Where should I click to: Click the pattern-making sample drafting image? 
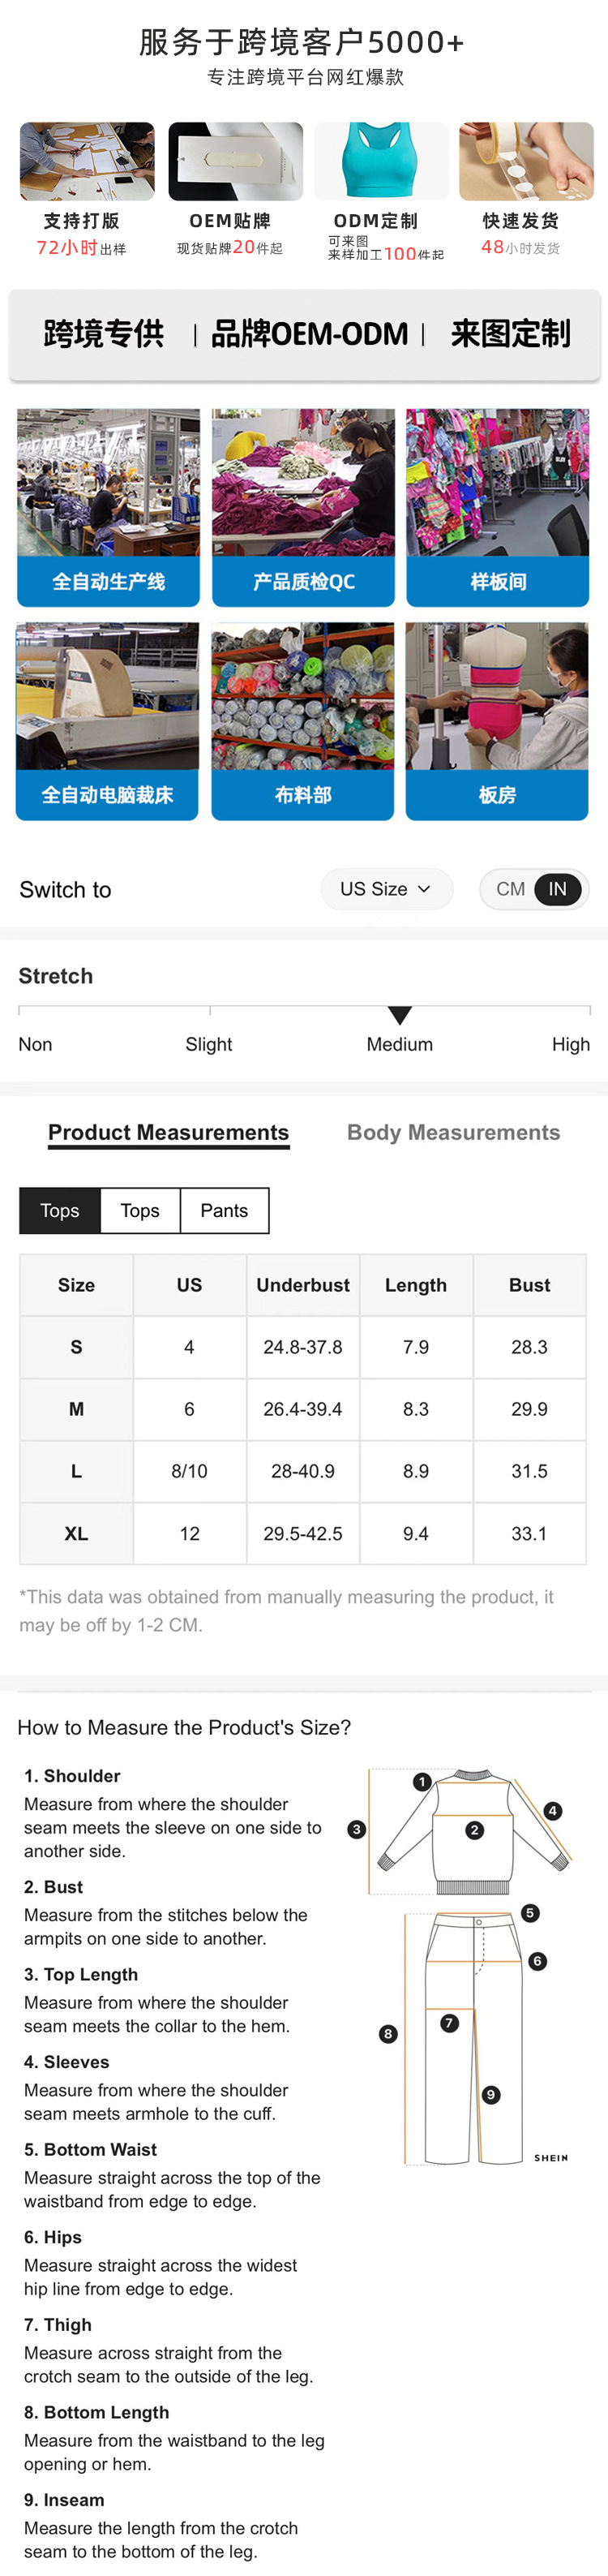click(x=88, y=161)
